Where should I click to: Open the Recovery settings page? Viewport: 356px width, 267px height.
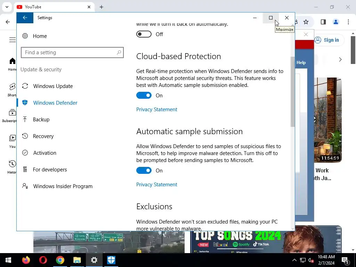pyautogui.click(x=43, y=136)
